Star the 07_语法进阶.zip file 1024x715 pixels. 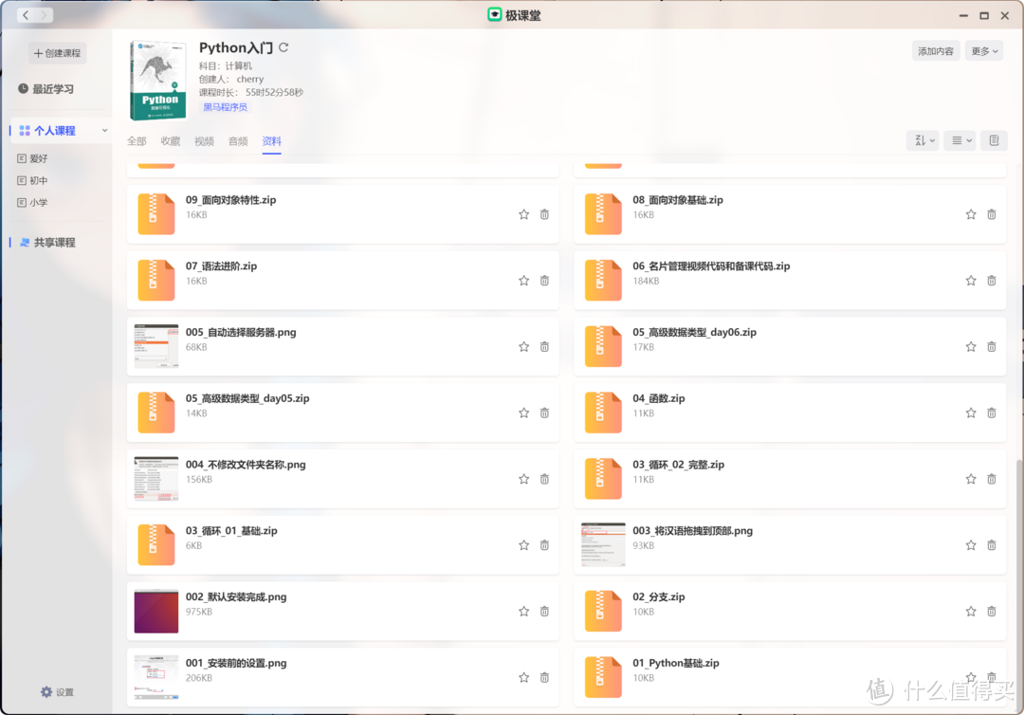point(523,281)
